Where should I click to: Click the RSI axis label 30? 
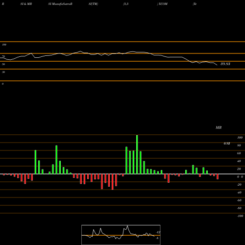point(3,72)
